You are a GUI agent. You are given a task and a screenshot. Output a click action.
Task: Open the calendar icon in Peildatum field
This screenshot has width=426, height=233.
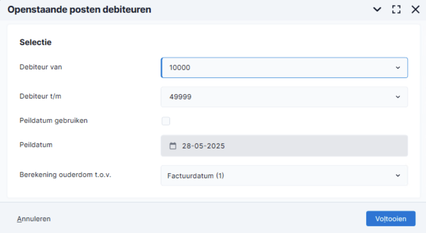173,146
